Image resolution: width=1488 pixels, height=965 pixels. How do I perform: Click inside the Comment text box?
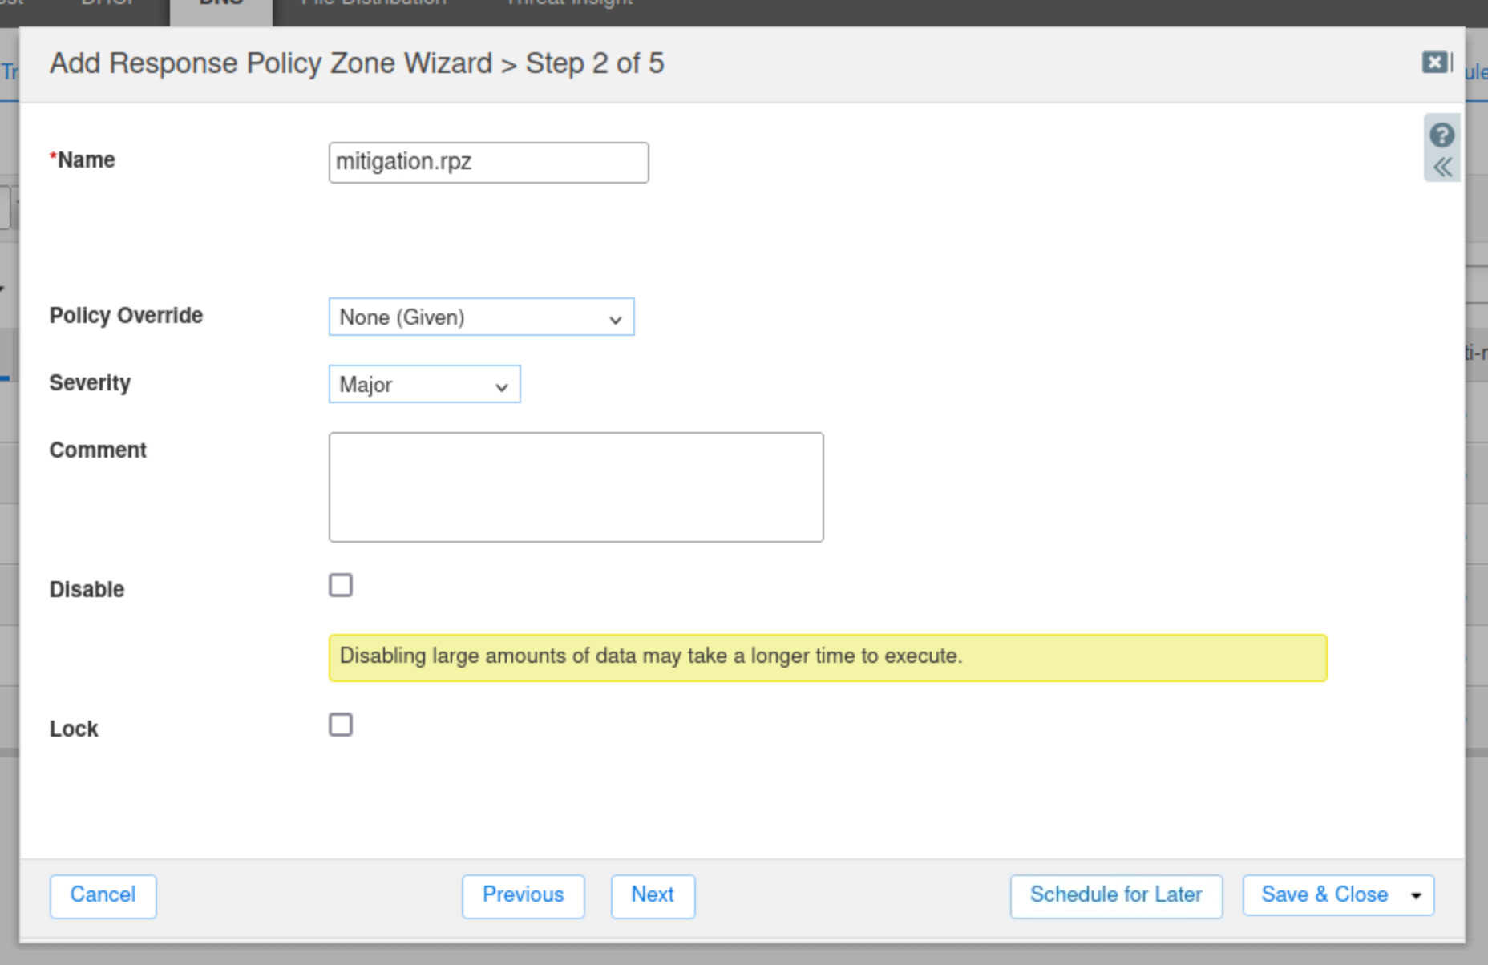tap(576, 487)
